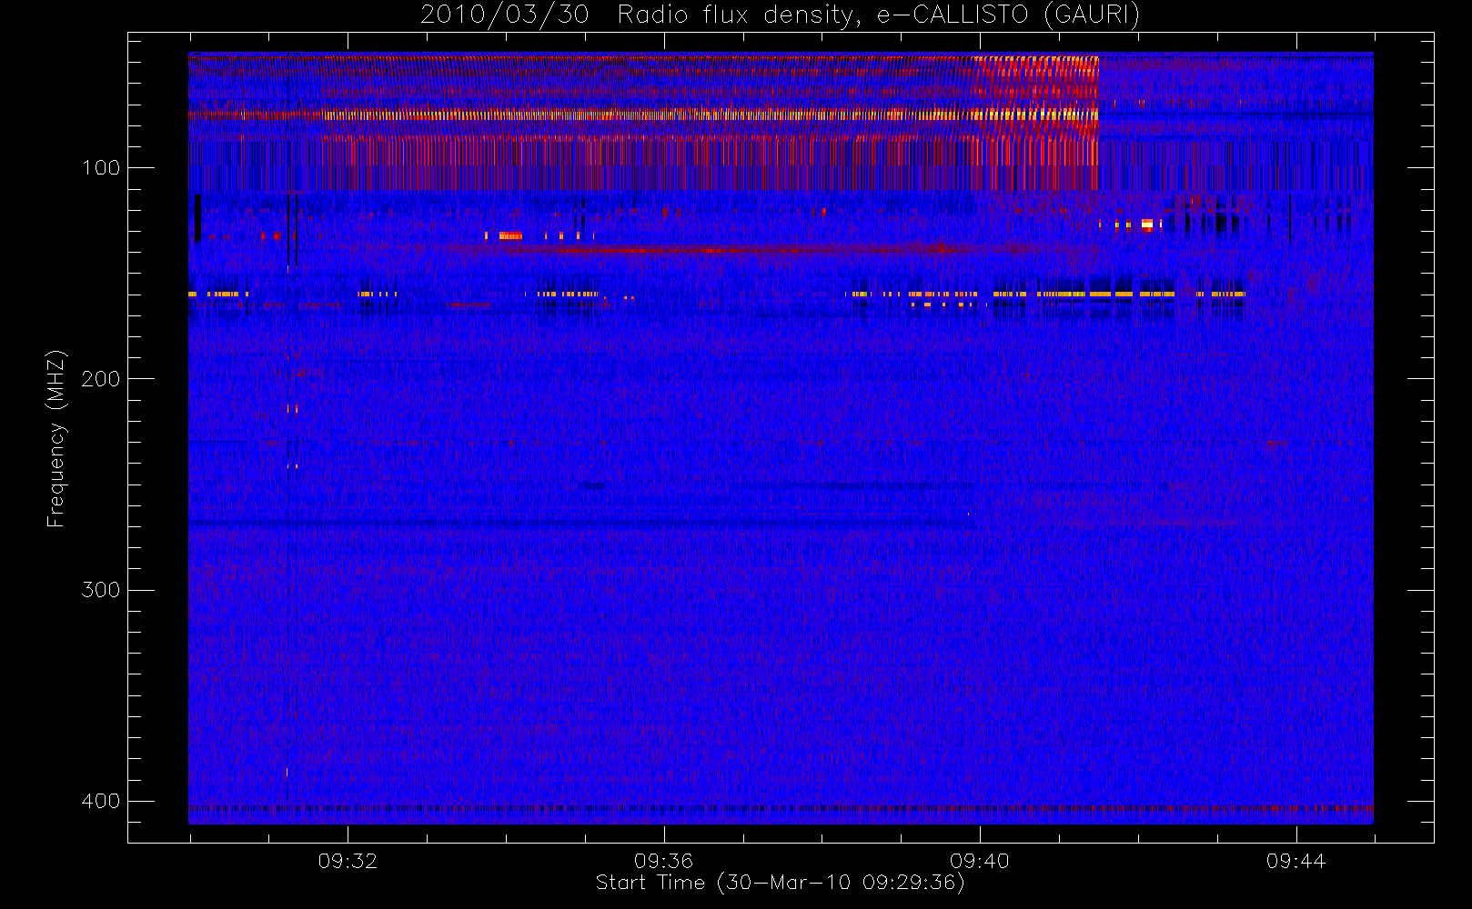The height and width of the screenshot is (909, 1472).
Task: Click the 09:32 time tick label
Action: (x=348, y=861)
